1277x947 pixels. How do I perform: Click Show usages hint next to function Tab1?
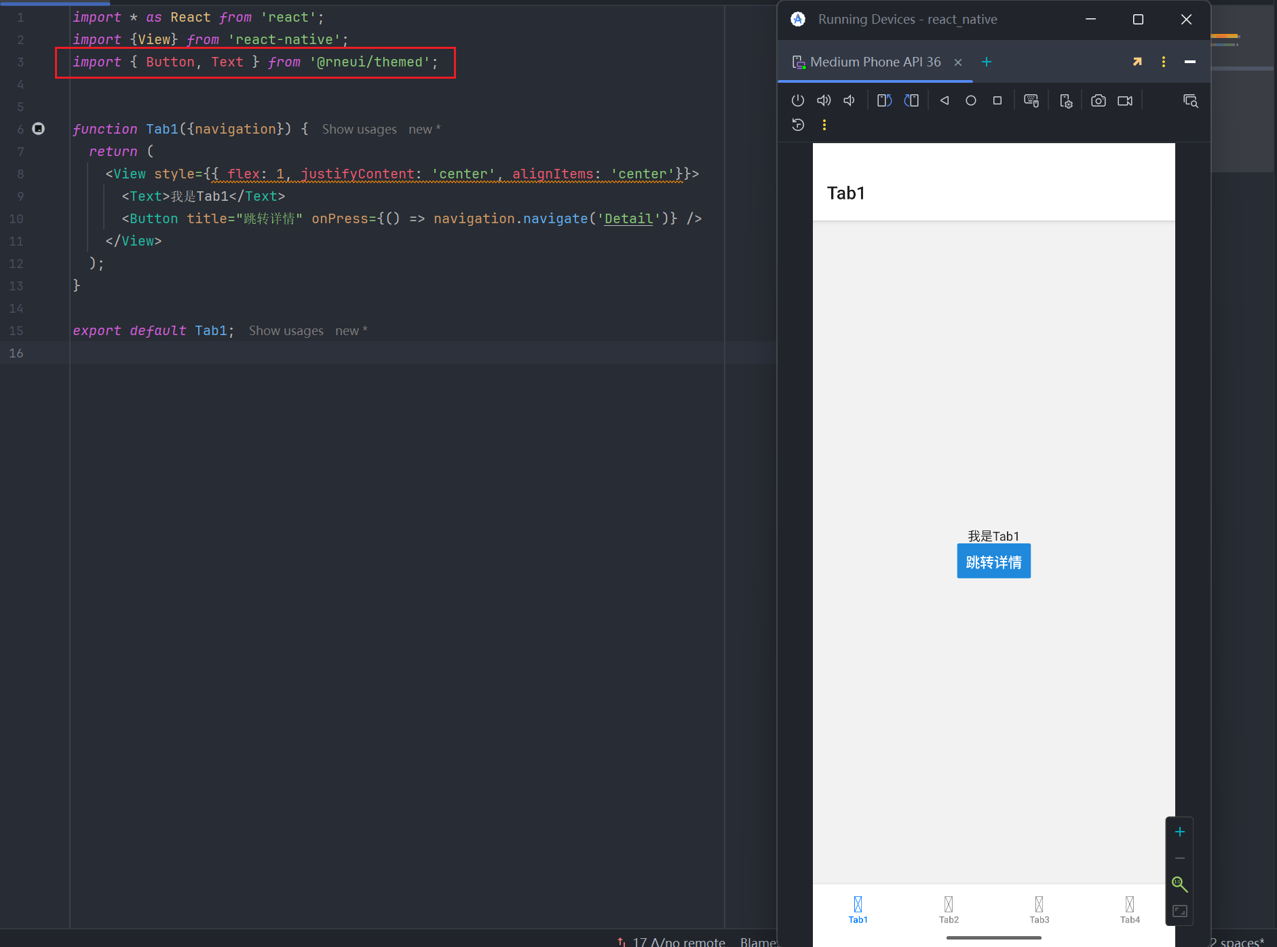pyautogui.click(x=359, y=129)
